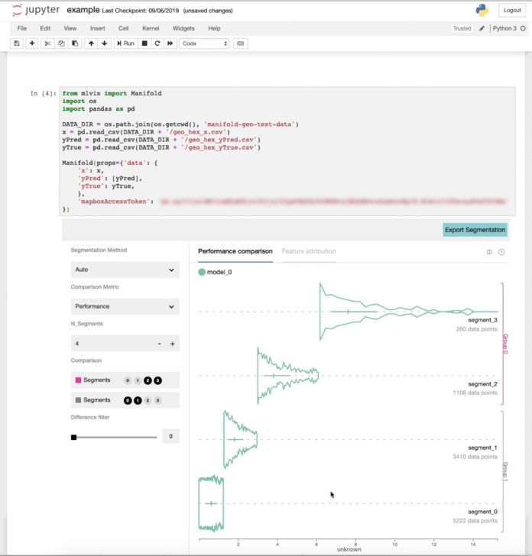Toggle the split view icon in Manifold

[x=489, y=252]
